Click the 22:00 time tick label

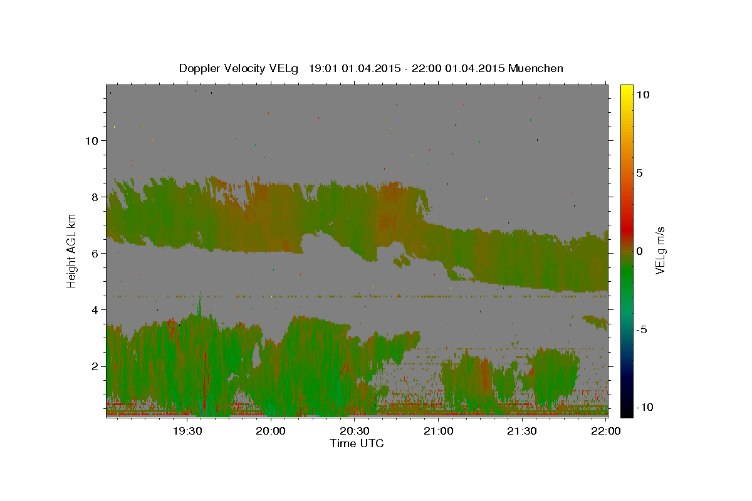coord(606,431)
